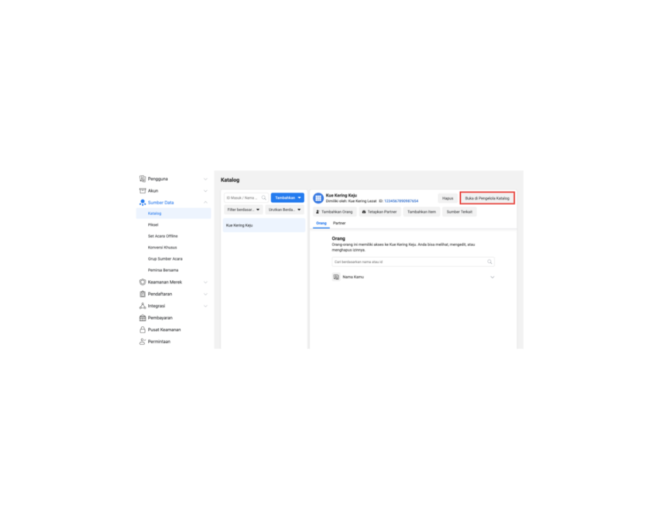Open Pembayaran via its building icon
The image size is (666, 520).
click(x=142, y=318)
